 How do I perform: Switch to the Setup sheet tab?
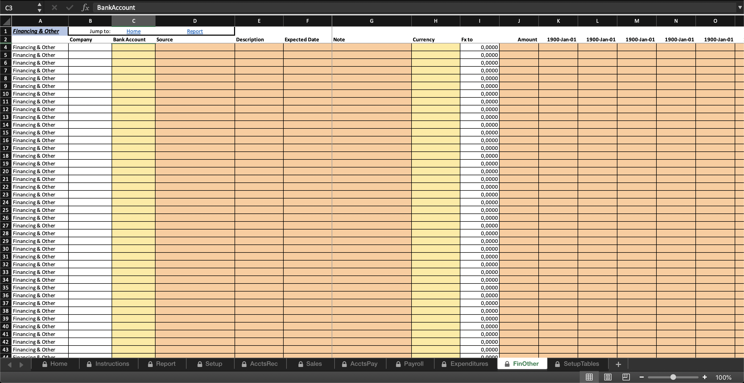(210, 364)
